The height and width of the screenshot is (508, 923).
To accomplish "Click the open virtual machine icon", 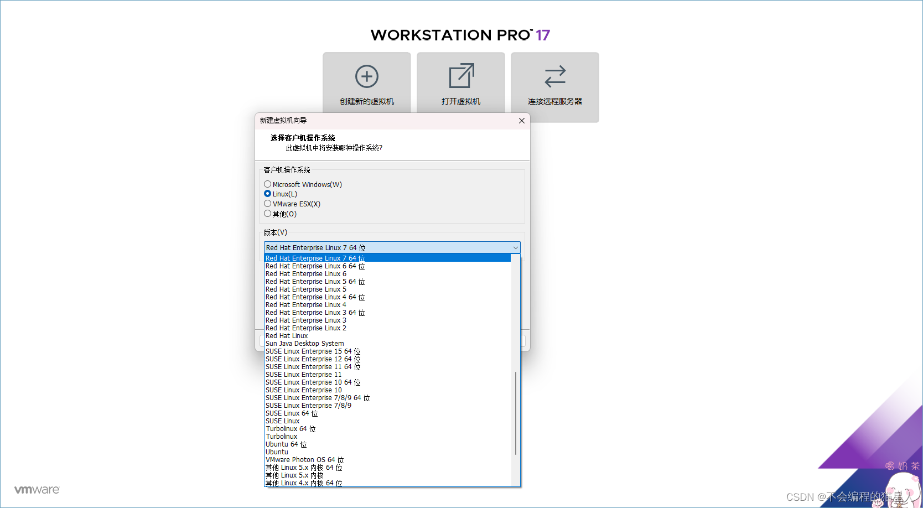I will [461, 76].
